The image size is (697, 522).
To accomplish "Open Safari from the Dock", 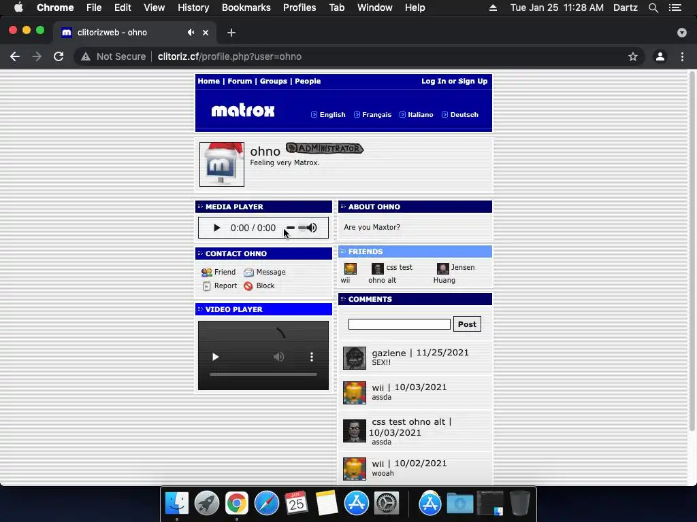I will coord(267,504).
